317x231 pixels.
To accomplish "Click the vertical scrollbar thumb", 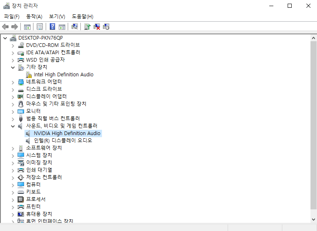I will [x=314, y=125].
